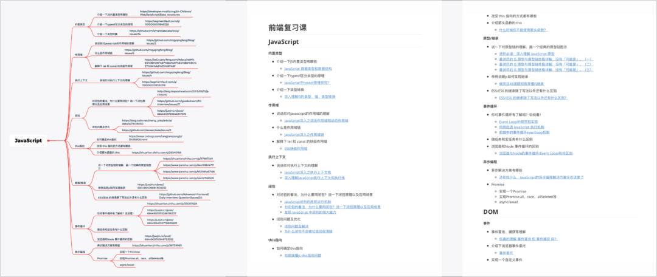The height and width of the screenshot is (277, 657).
Task: Open the Advanced-Frontend Daily-Interview-Question URL in mind map
Action: pyautogui.click(x=184, y=196)
